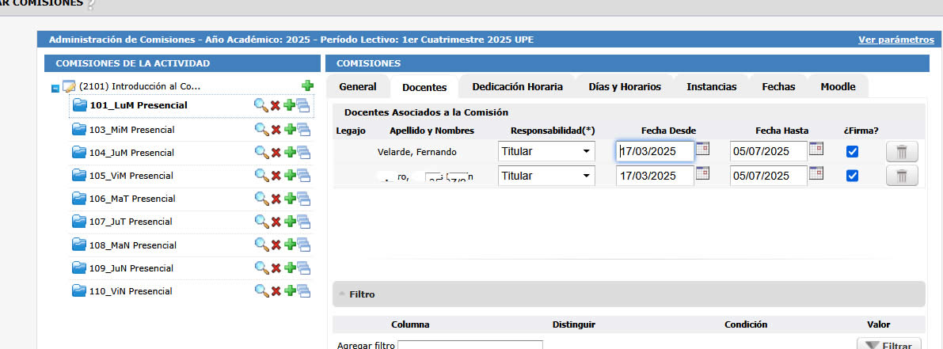The height and width of the screenshot is (349, 943).
Task: Open calendar picker for Velarde's Fecha Desde
Action: tap(702, 150)
